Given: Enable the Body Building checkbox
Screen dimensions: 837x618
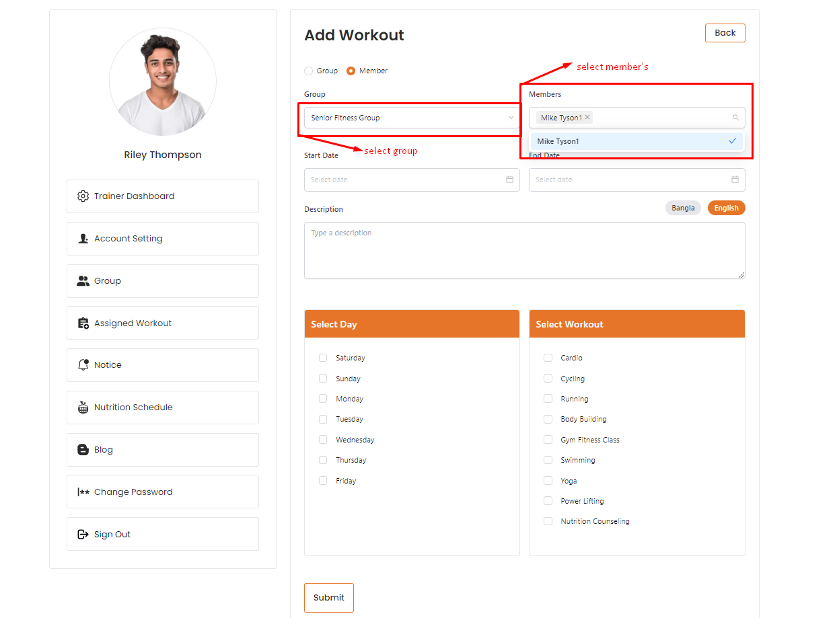Looking at the screenshot, I should click(x=548, y=419).
